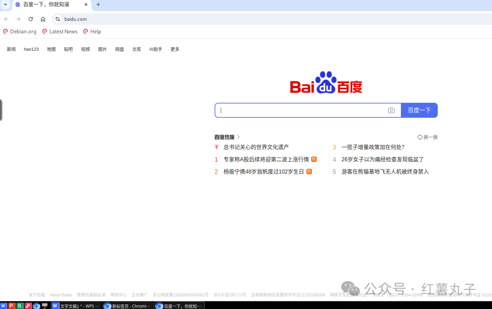Image resolution: width=492 pixels, height=309 pixels.
Task: Select the 百度一下，你就知道 browser tab
Action: (x=52, y=5)
